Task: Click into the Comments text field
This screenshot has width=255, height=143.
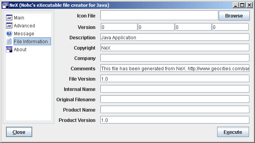Action: [175, 68]
